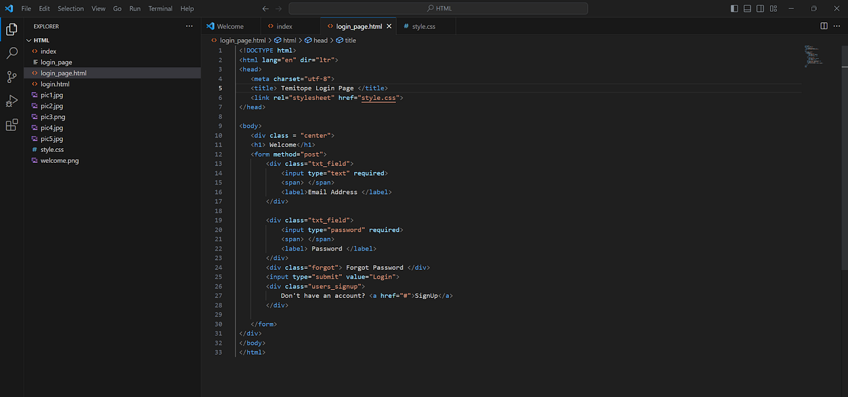Toggle the bottom panel layout icon

747,8
